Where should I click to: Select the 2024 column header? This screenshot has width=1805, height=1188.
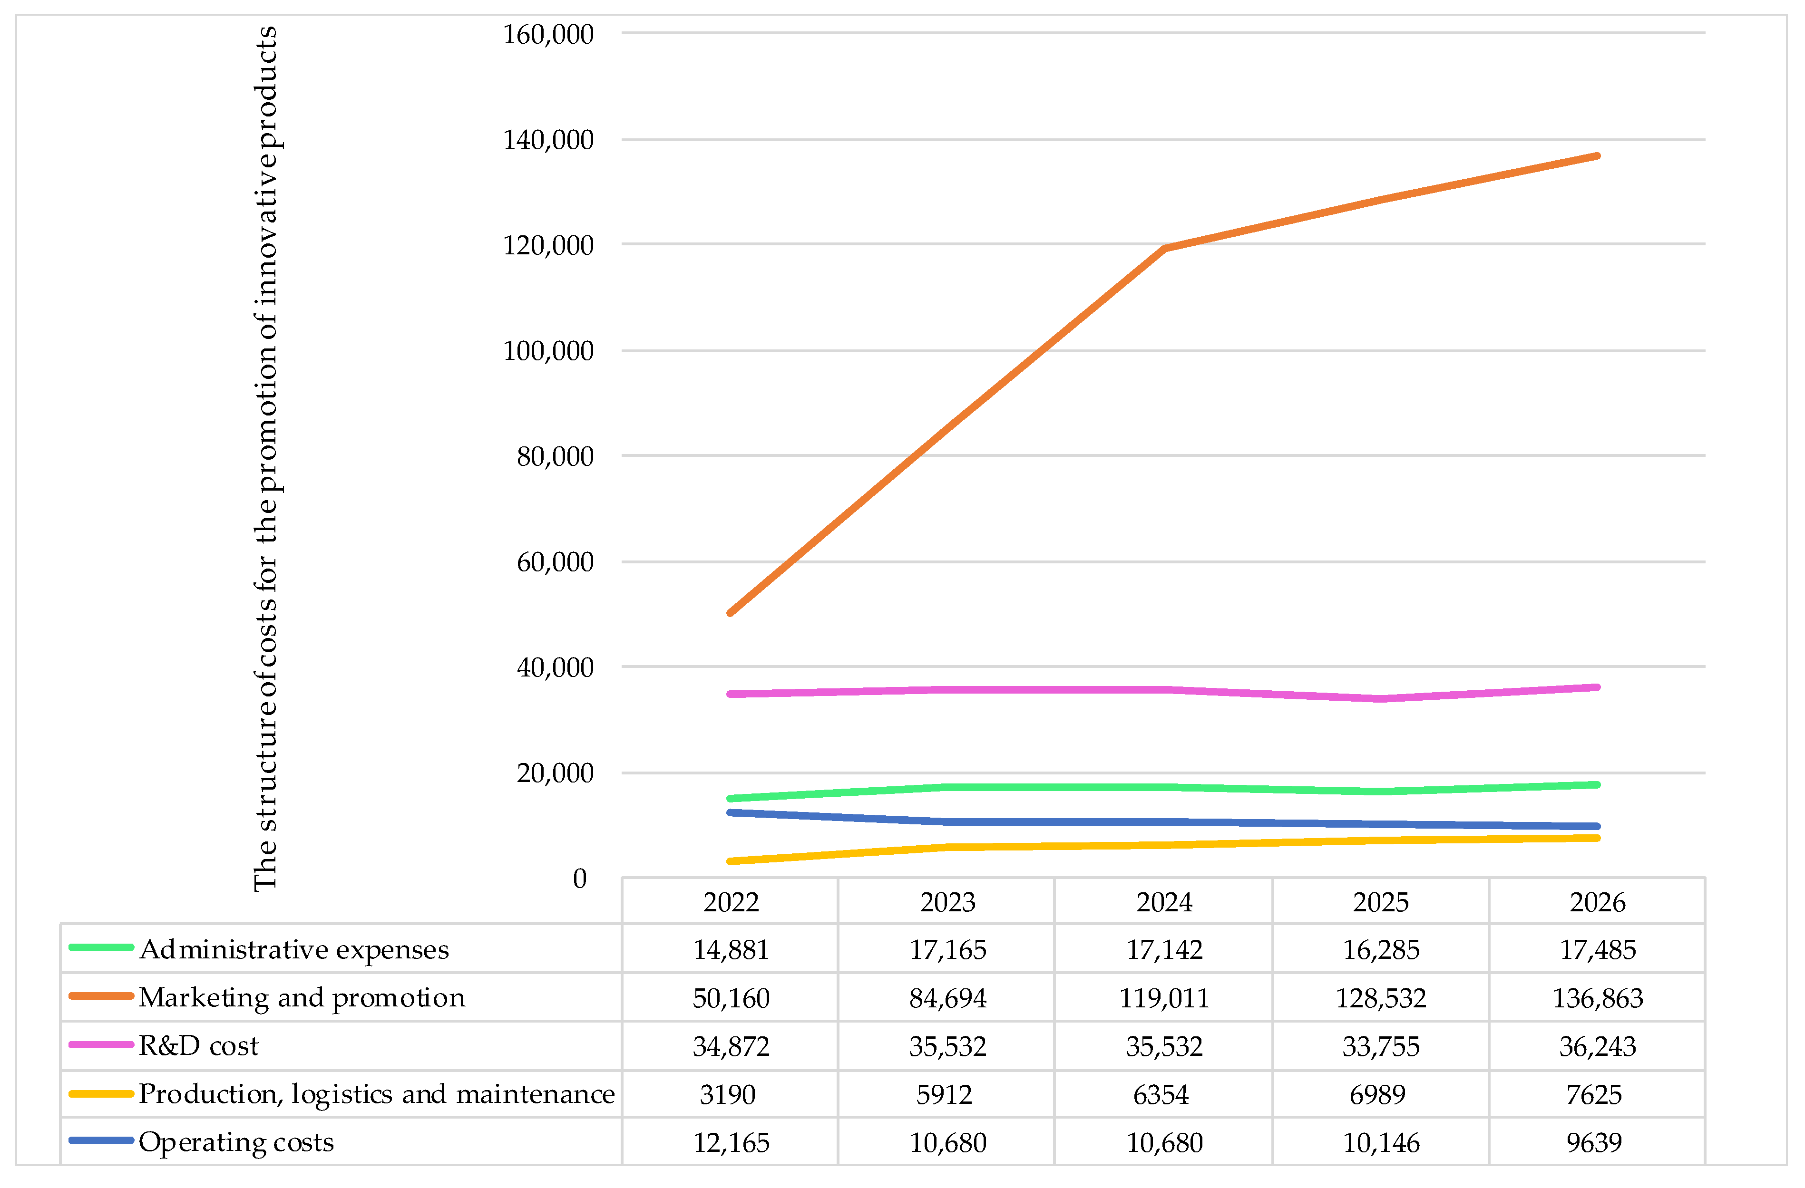(1164, 902)
